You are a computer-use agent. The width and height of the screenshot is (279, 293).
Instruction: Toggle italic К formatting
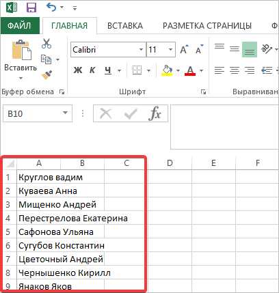point(92,70)
